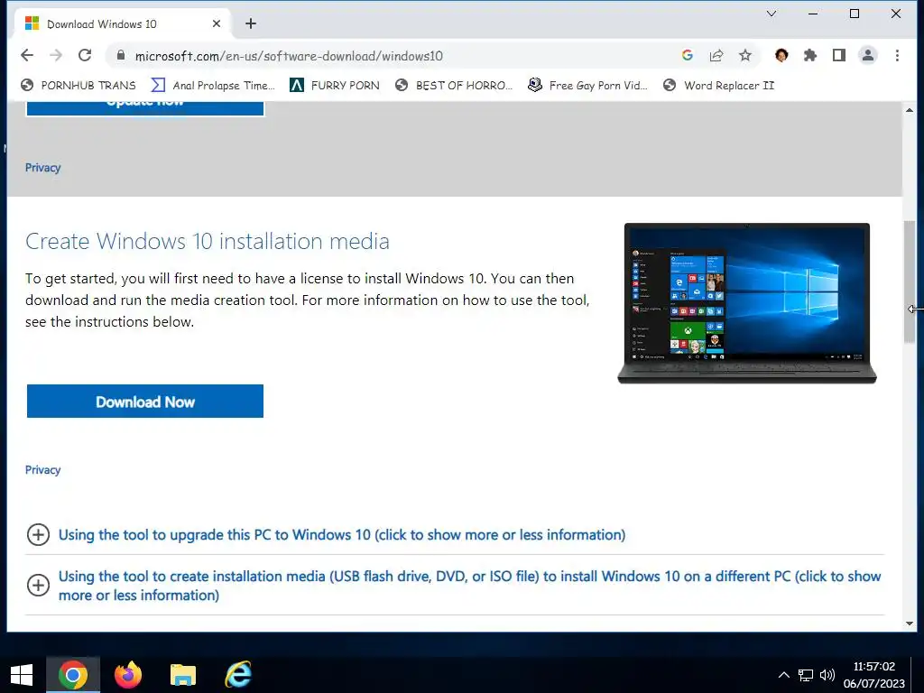
Task: Open the volume speaker tray icon
Action: click(827, 675)
